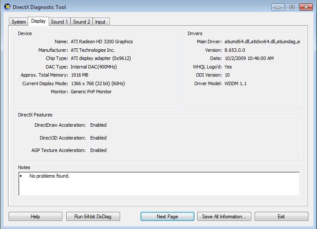Screen dimensions: 317x229
Task: Launch Run 64-bit DxDiag
Action: (x=93, y=217)
